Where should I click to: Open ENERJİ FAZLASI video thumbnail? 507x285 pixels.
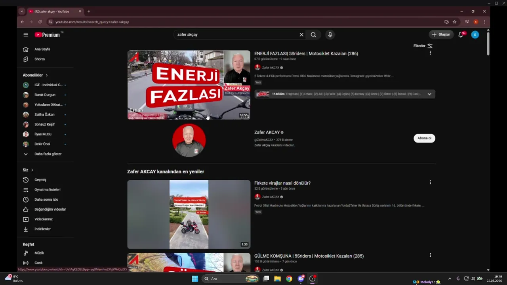pos(189,85)
